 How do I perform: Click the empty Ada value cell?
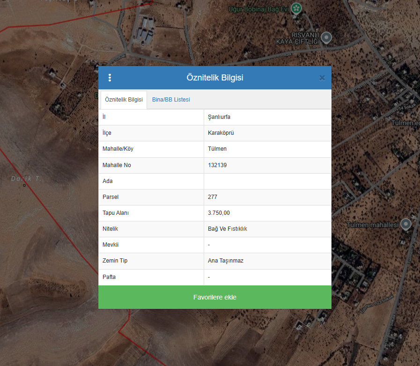point(267,181)
